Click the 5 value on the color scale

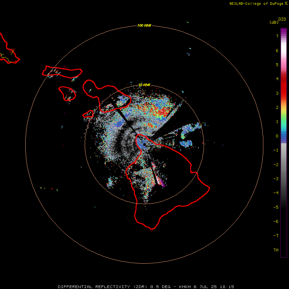tap(277, 65)
